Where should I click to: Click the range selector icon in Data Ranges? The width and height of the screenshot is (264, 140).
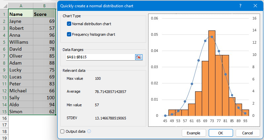(x=138, y=57)
